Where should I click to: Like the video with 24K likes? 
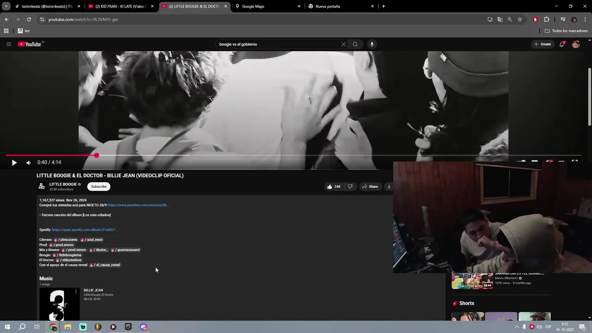[334, 186]
